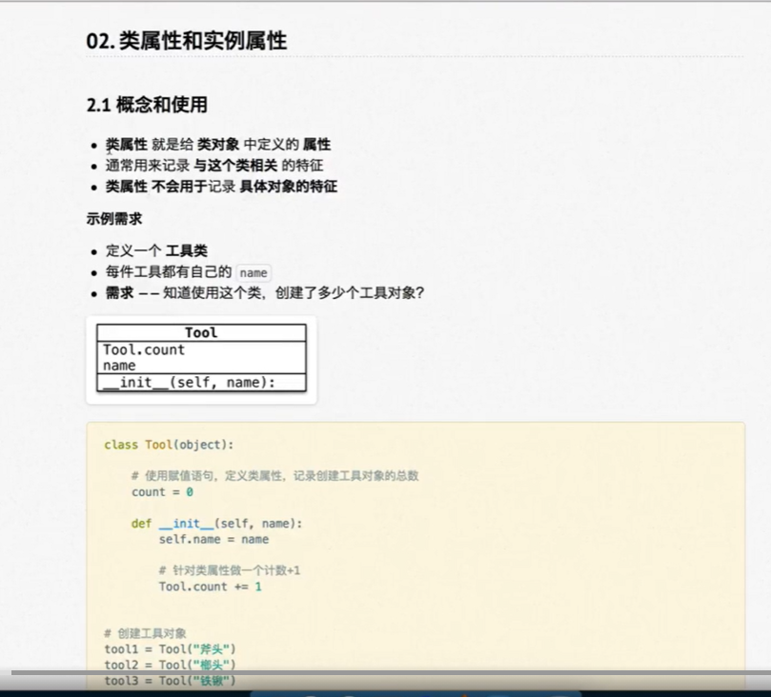This screenshot has width=771, height=697.
Task: Click '__init__(self, name):' in the class diagram
Action: tap(190, 383)
